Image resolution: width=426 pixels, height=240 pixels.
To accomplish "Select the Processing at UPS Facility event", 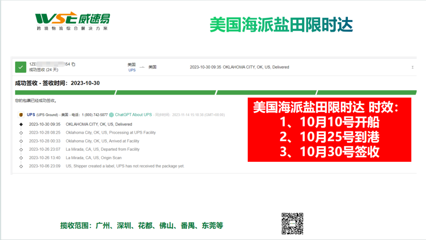I will (110, 133).
